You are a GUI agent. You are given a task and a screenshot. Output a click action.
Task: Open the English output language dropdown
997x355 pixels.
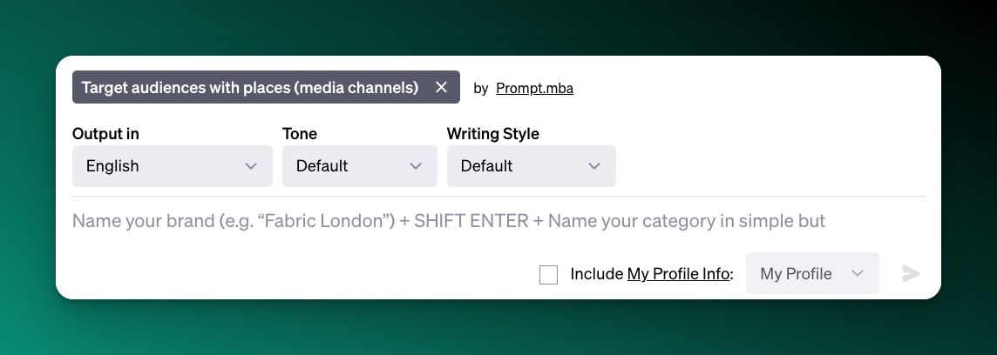172,166
